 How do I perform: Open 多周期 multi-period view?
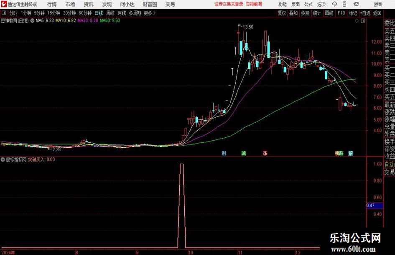[135, 13]
